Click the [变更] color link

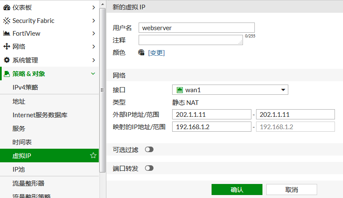pyautogui.click(x=156, y=53)
